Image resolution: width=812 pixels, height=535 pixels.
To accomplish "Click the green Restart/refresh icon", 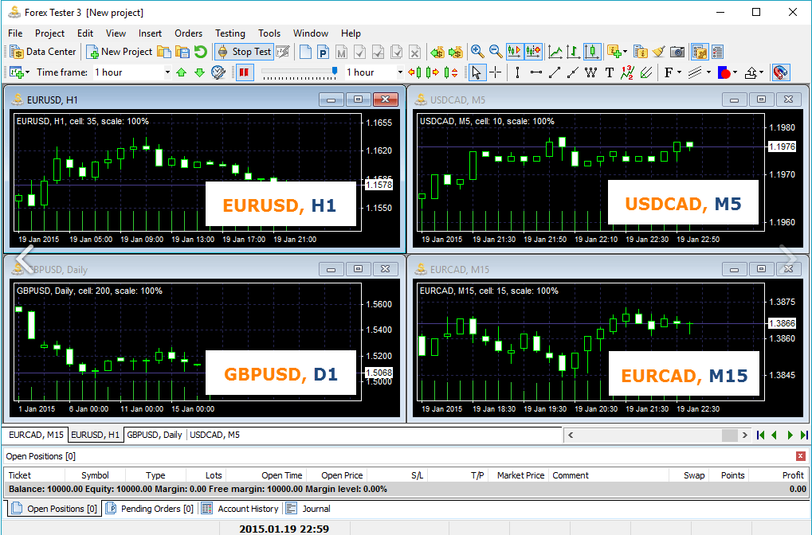I will click(201, 52).
